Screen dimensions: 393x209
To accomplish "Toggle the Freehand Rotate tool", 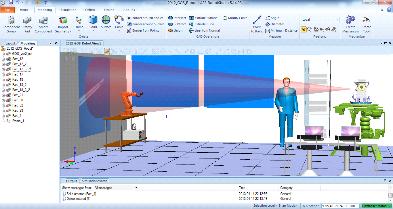I will [x=309, y=29].
